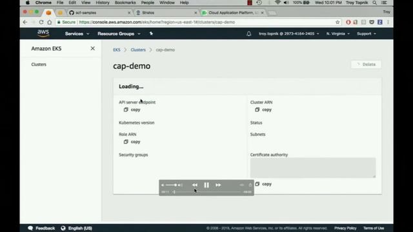
Task: Close the scf-samples tab
Action: coord(129,13)
